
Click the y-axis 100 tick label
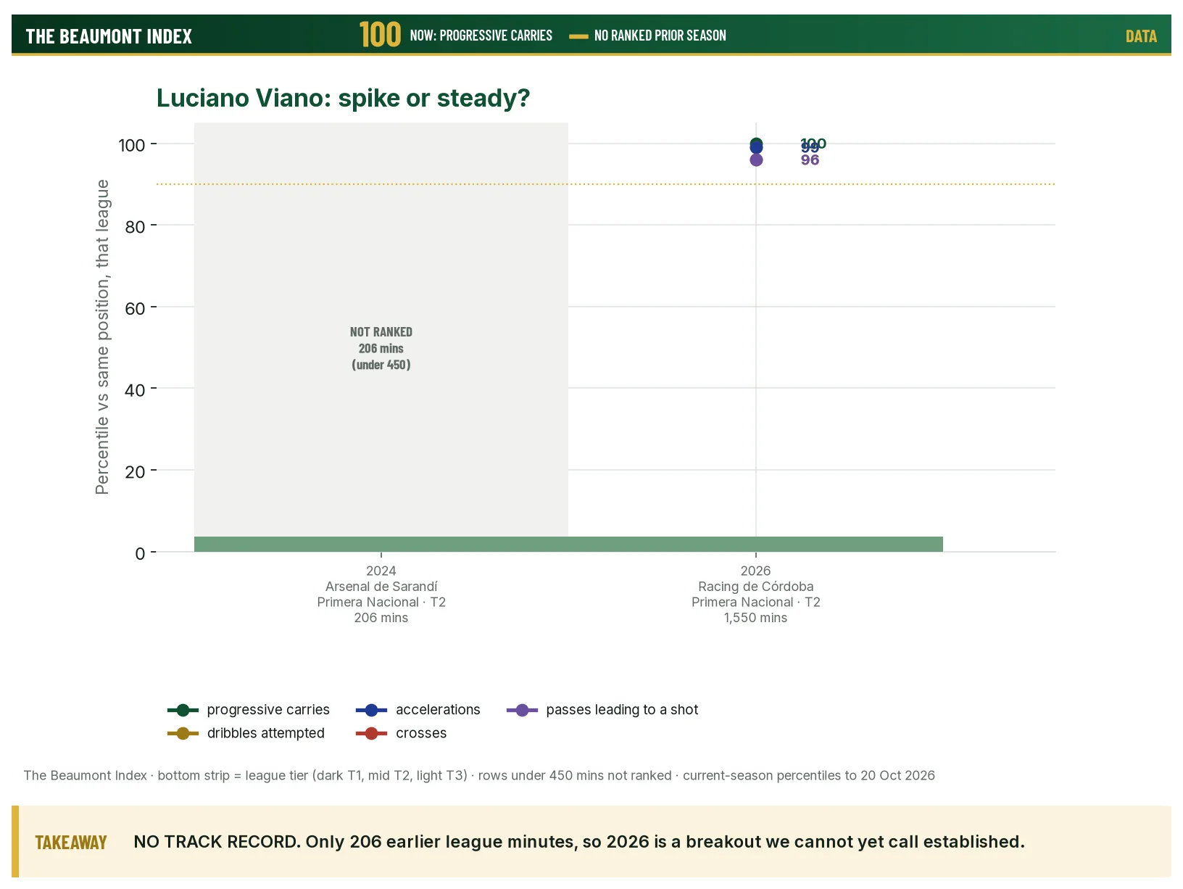(x=132, y=145)
